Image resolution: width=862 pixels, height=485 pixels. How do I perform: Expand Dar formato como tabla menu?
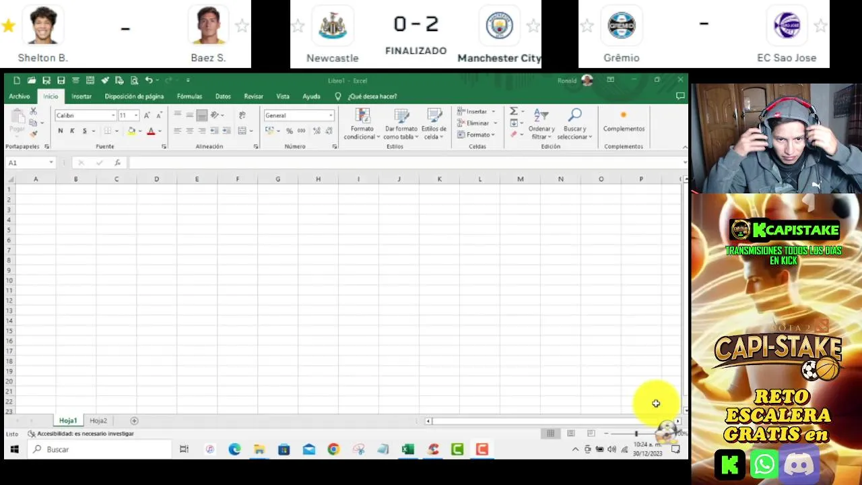tap(401, 124)
